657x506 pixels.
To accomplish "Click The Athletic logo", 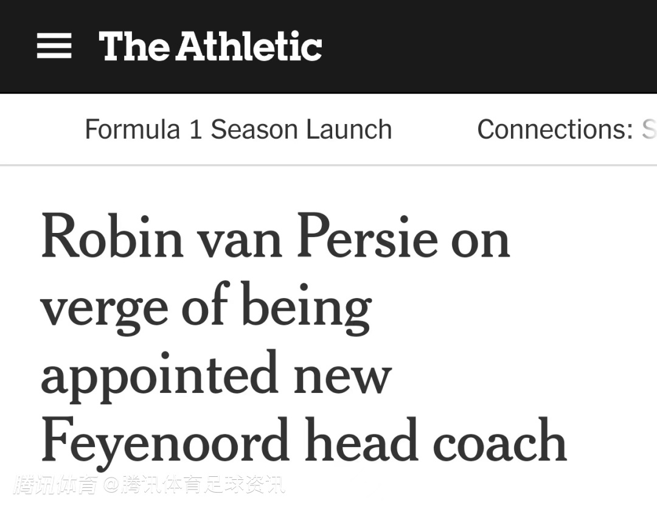I will point(210,46).
